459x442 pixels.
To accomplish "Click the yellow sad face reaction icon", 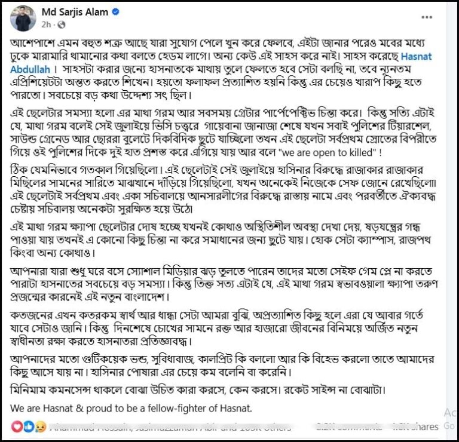I will pyautogui.click(x=39, y=428).
